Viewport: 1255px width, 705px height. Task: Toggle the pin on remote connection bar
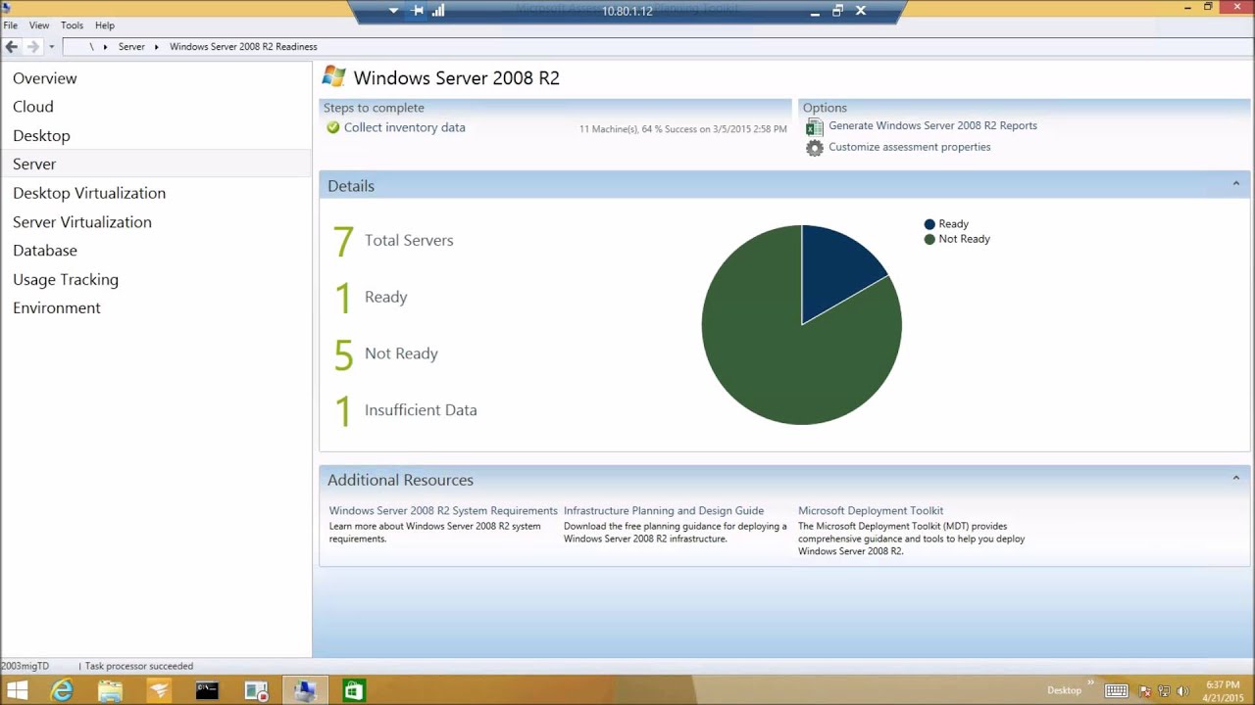click(x=417, y=11)
